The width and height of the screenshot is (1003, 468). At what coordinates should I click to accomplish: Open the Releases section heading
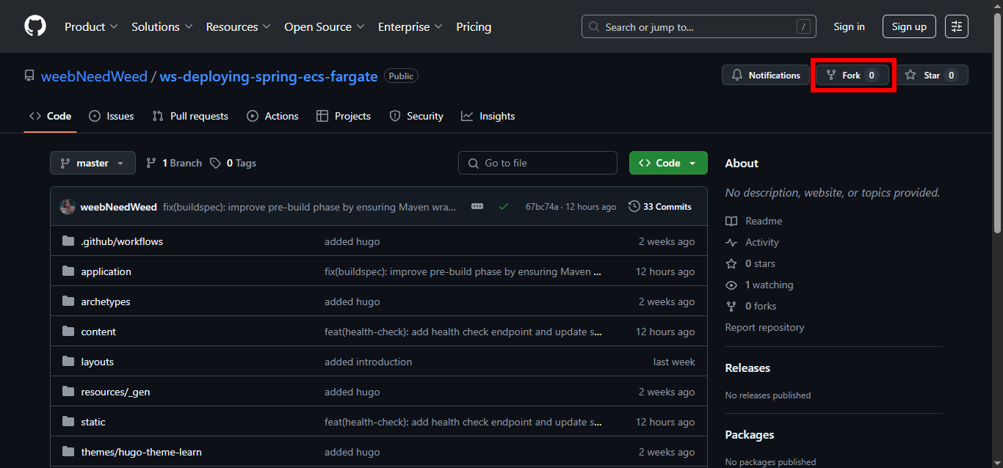[747, 368]
